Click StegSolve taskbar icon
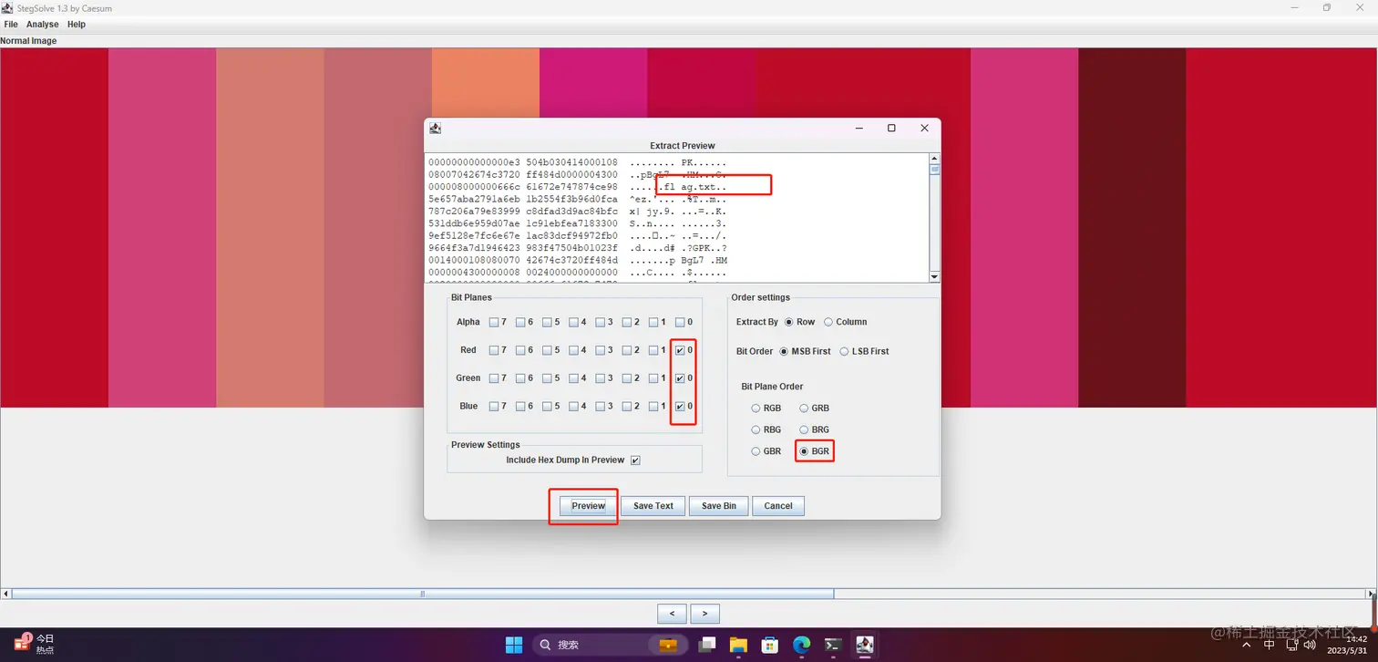Viewport: 1378px width, 662px height. [864, 645]
